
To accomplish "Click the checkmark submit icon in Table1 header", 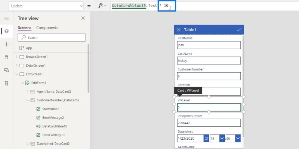I will (239, 30).
